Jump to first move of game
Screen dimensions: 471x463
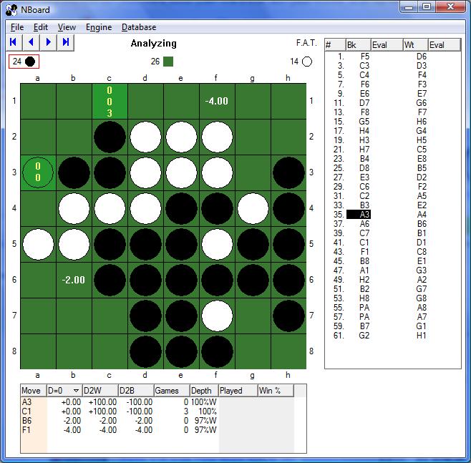(x=14, y=42)
